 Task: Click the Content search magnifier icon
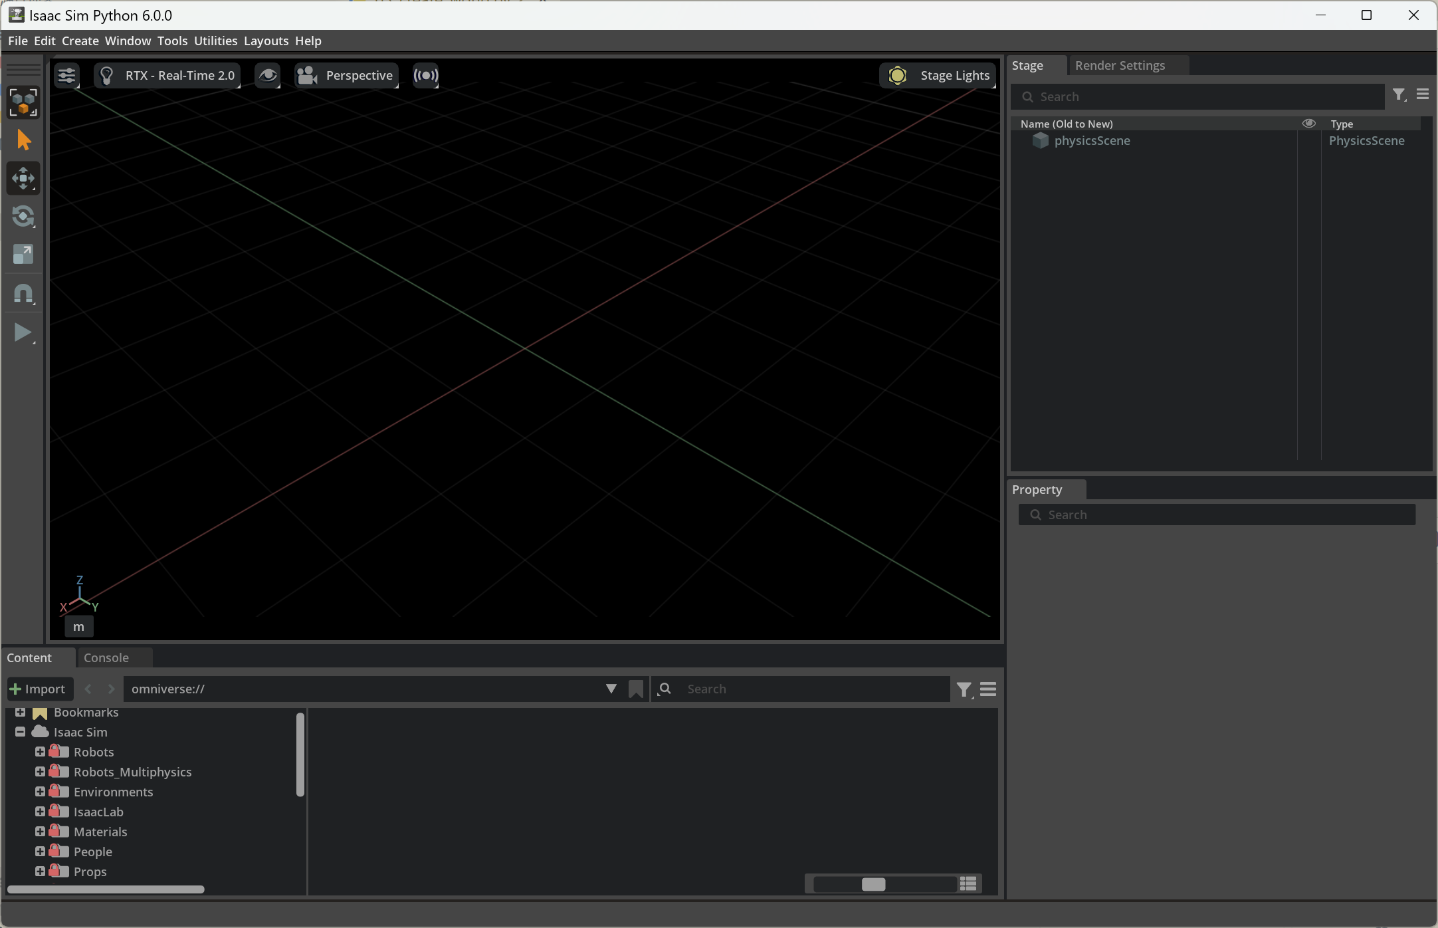665,689
